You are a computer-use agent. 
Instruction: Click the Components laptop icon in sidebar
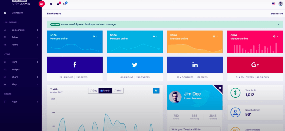point(5,30)
